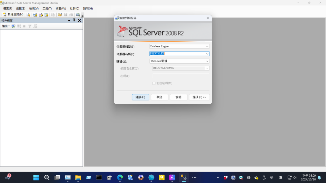Click the Connect Object Explorer icon
326x183 pixels.
point(13,26)
